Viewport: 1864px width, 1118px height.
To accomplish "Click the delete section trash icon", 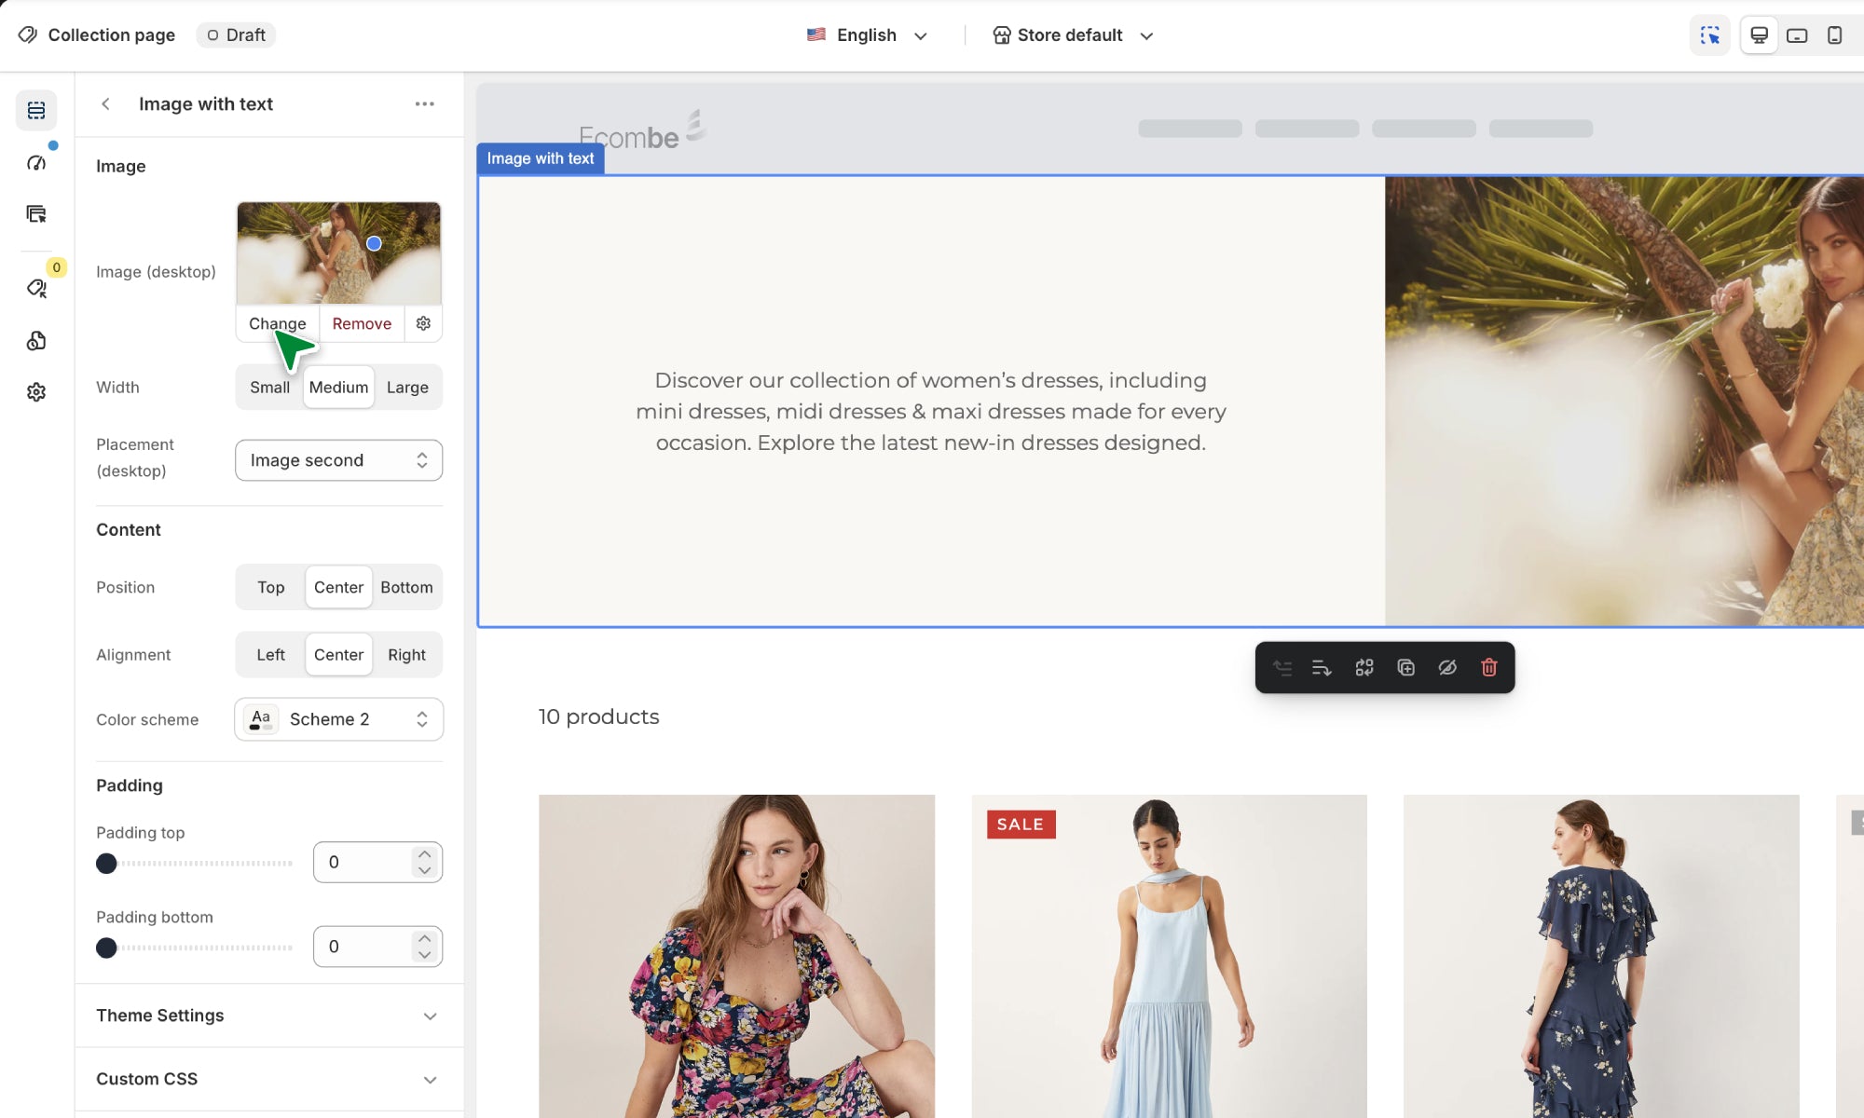I will (1488, 667).
